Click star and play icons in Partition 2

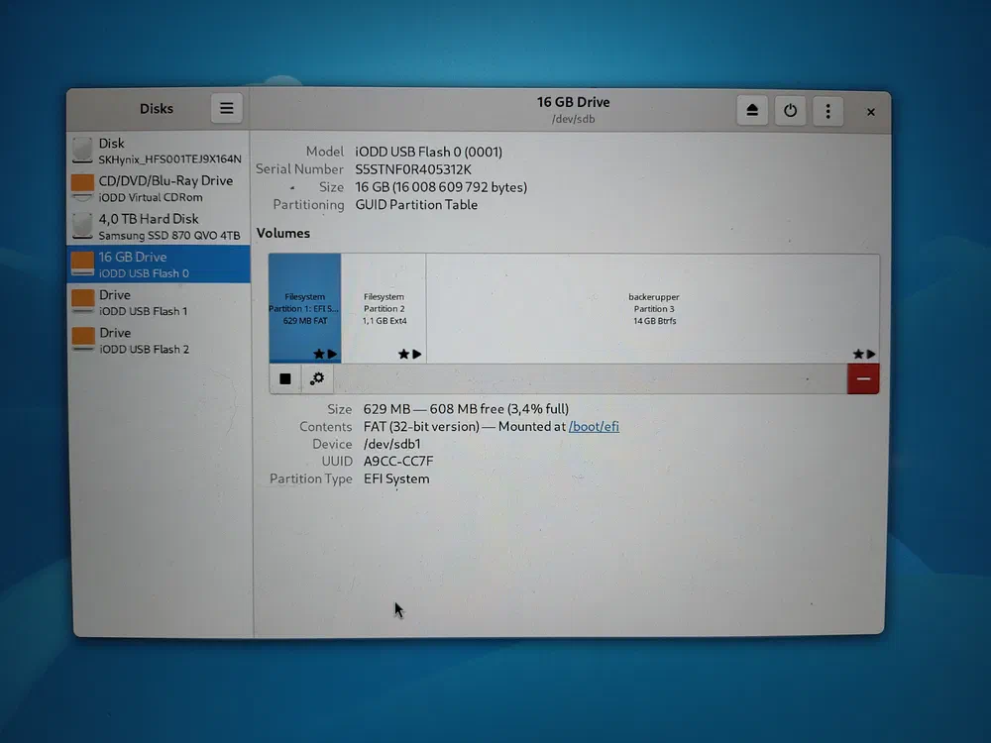pyautogui.click(x=409, y=354)
